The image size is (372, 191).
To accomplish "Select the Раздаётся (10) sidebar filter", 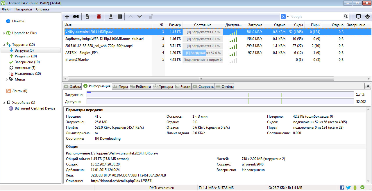I will [x=26, y=56].
